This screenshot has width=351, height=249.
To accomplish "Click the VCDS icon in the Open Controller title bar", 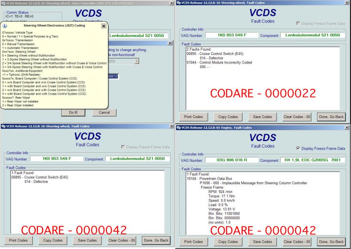I will 3,3.
